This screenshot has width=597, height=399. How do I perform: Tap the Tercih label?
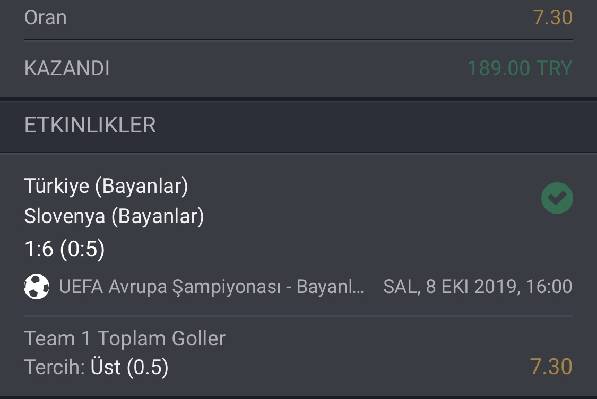tap(55, 367)
